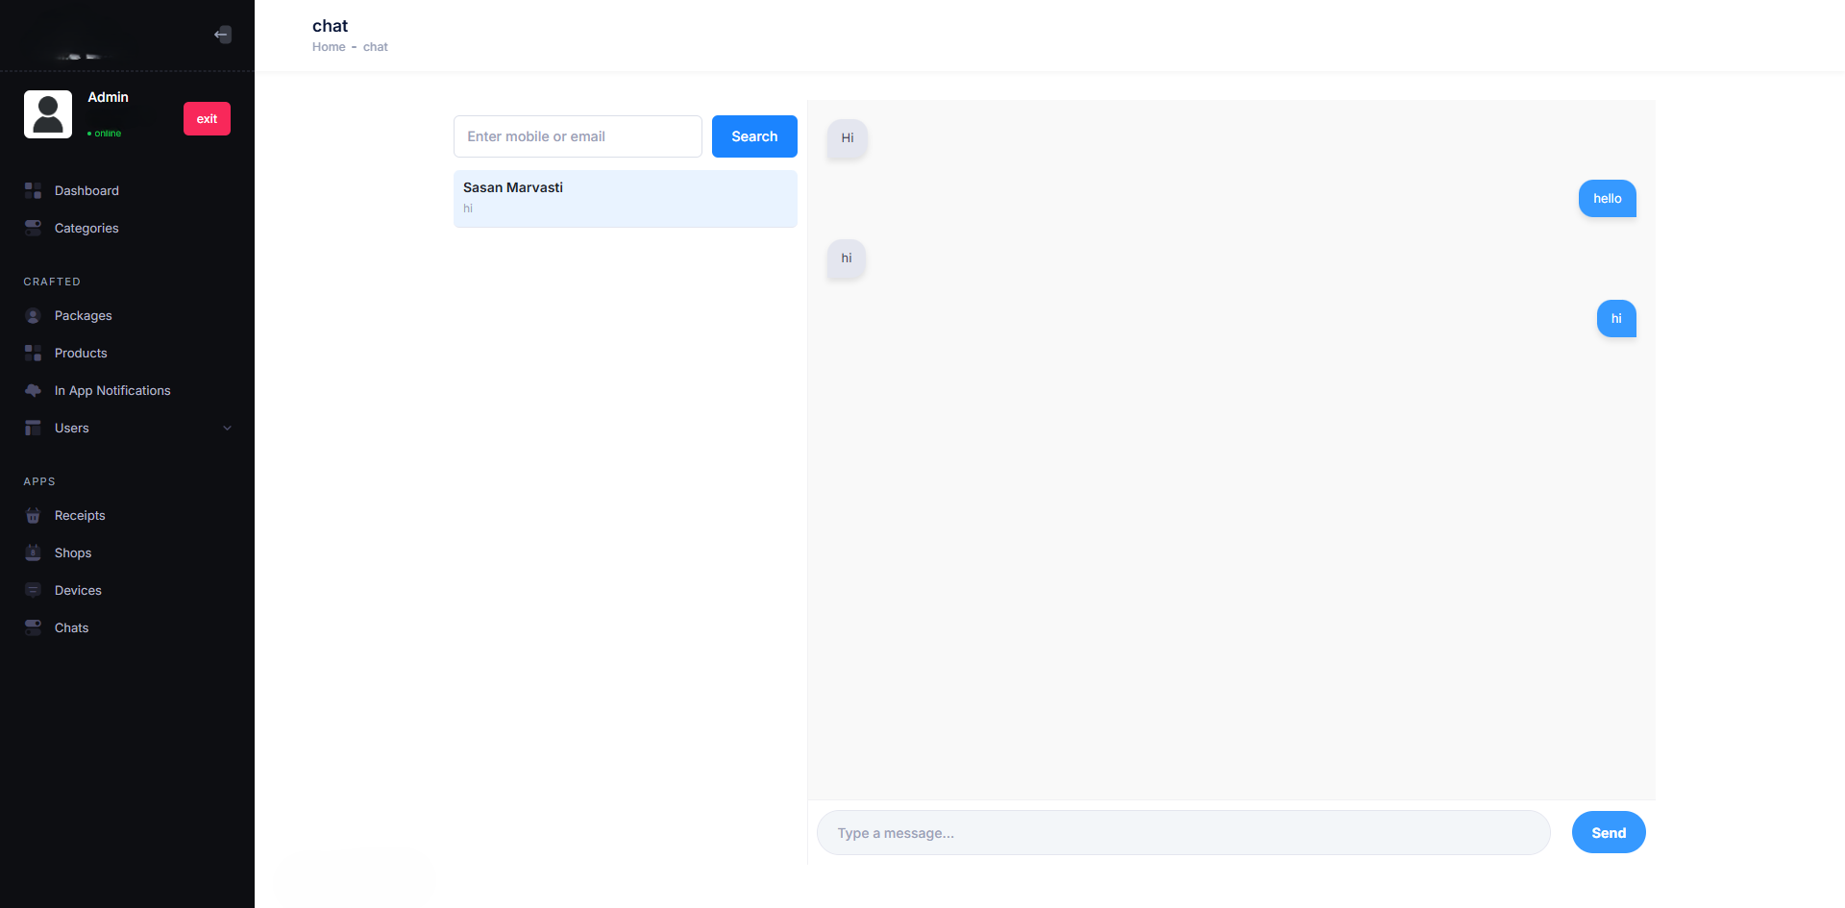Screen dimensions: 1845x908
Task: Open the Users menu section
Action: (x=72, y=429)
